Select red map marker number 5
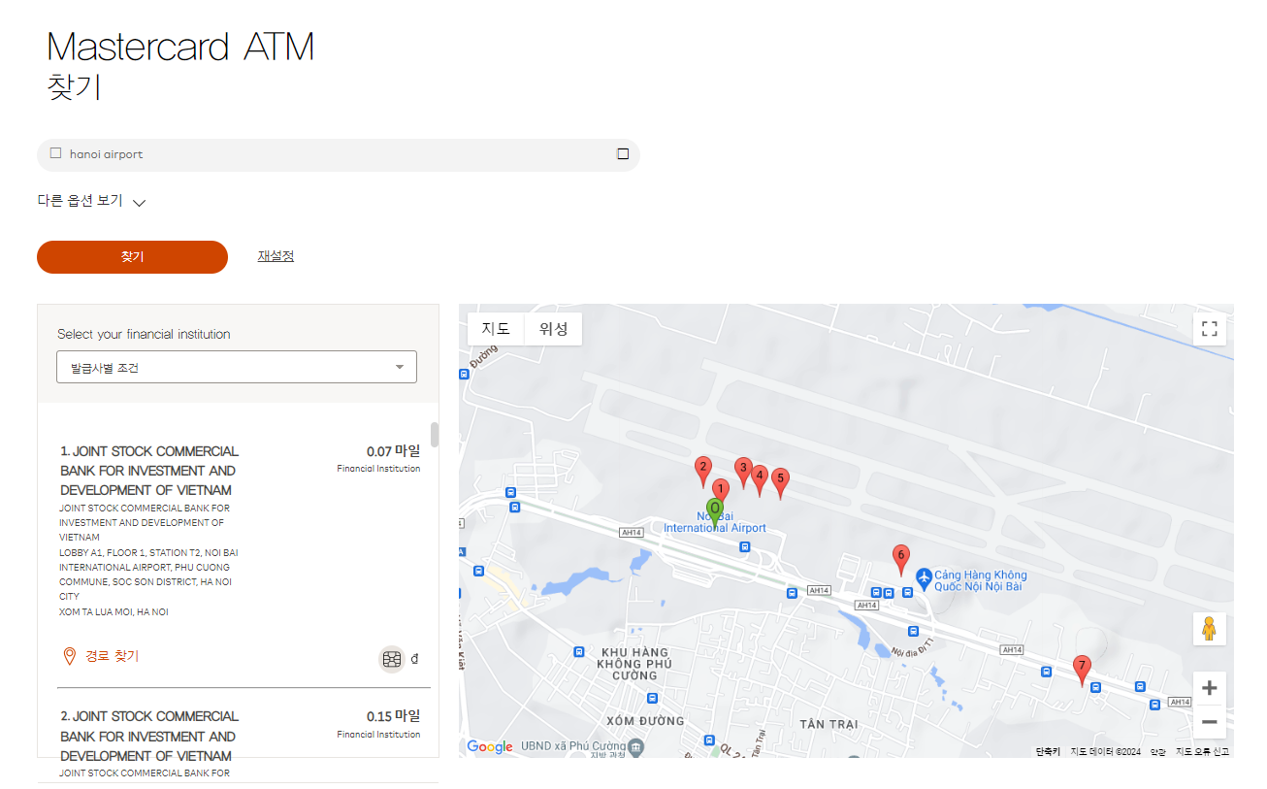 (780, 481)
